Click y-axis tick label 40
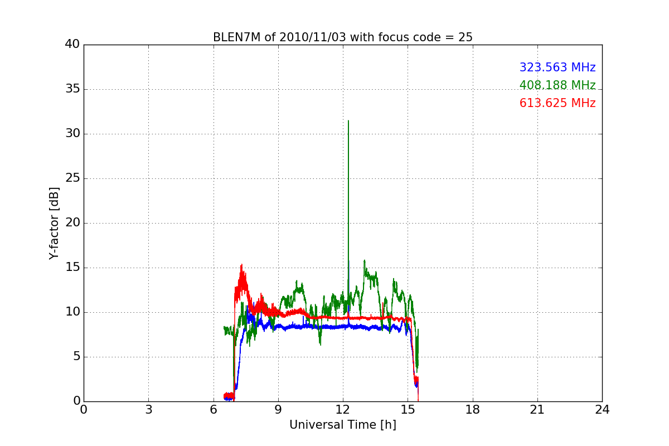669x446 pixels. click(73, 45)
